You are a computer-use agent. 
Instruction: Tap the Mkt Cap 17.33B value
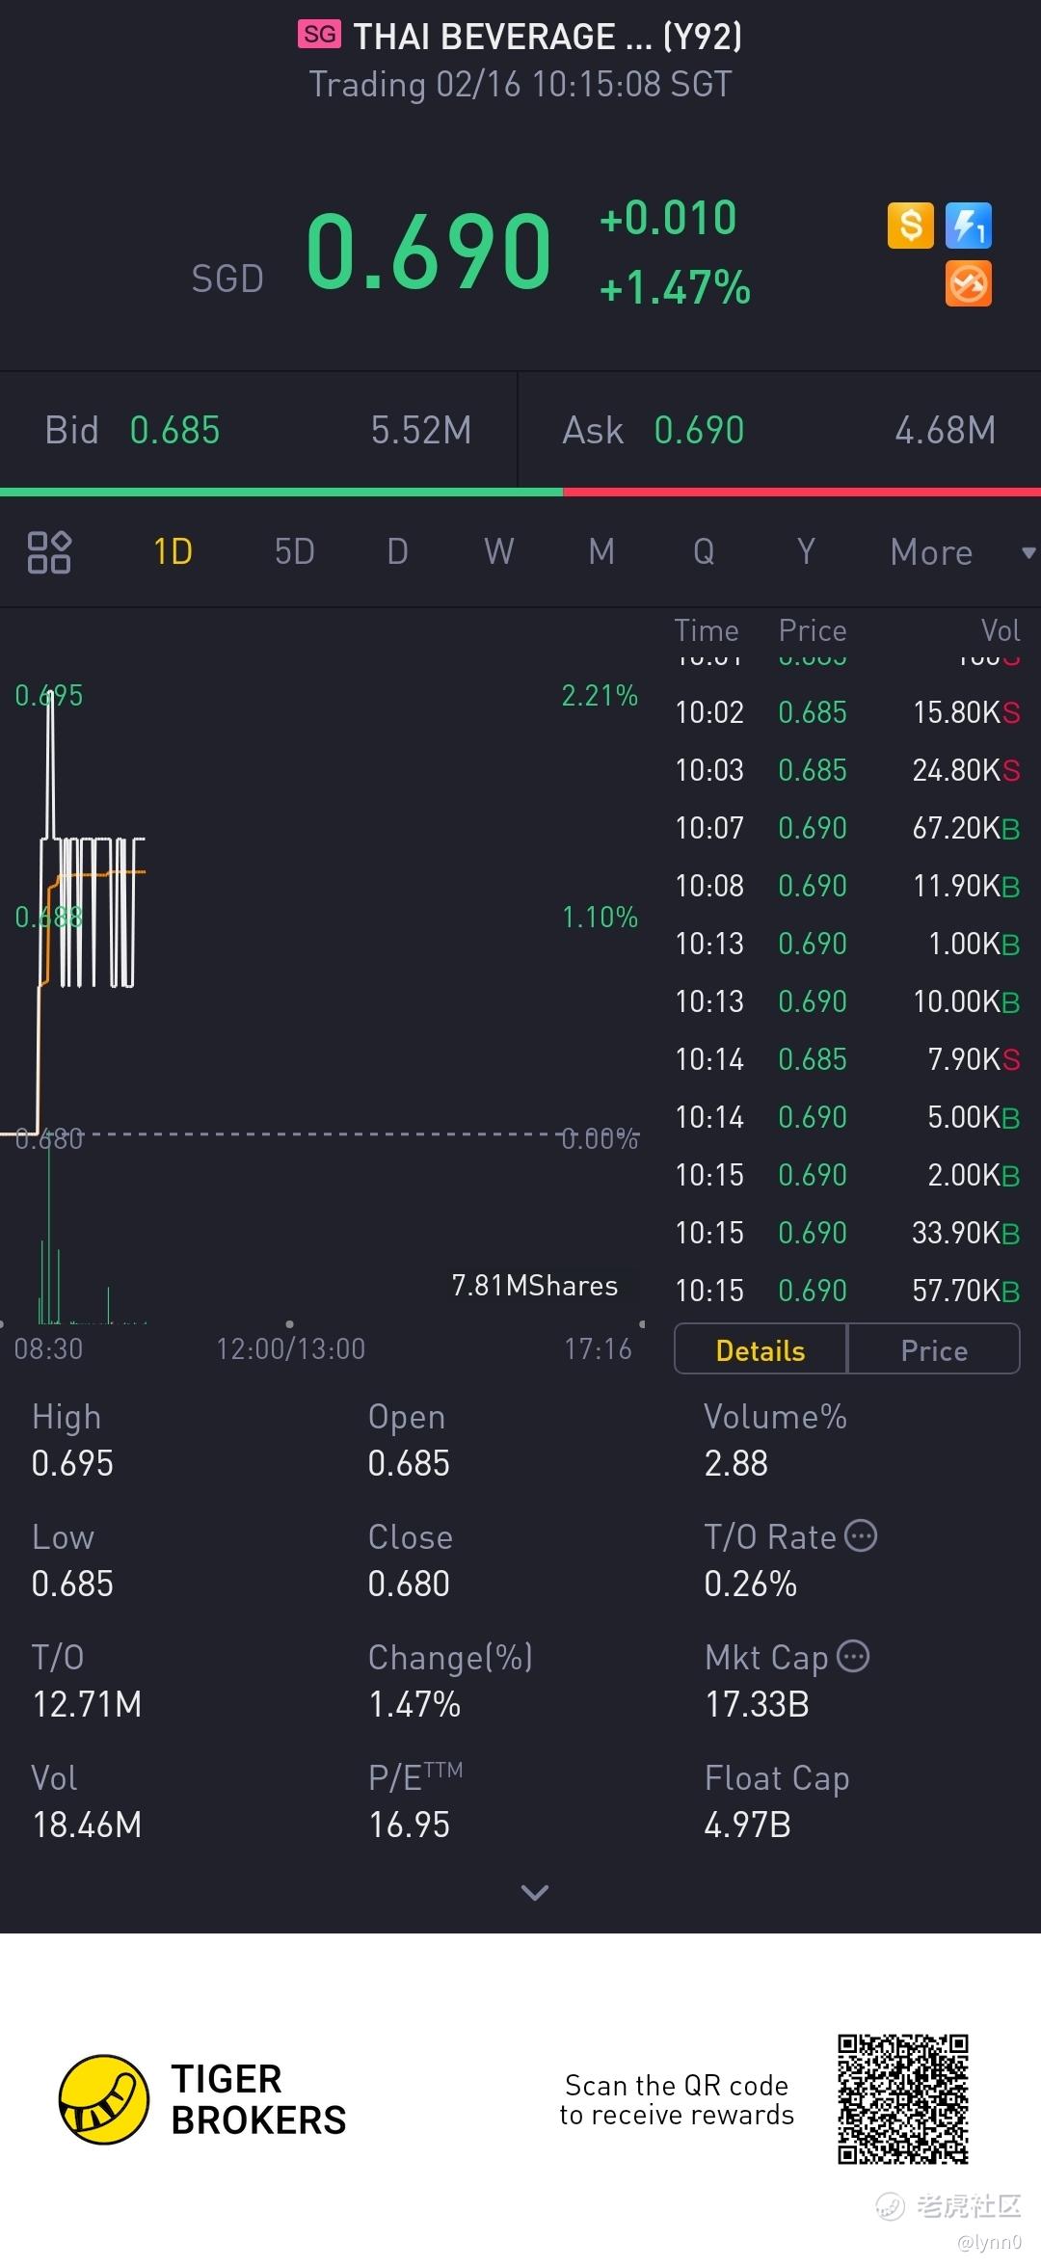[757, 1704]
